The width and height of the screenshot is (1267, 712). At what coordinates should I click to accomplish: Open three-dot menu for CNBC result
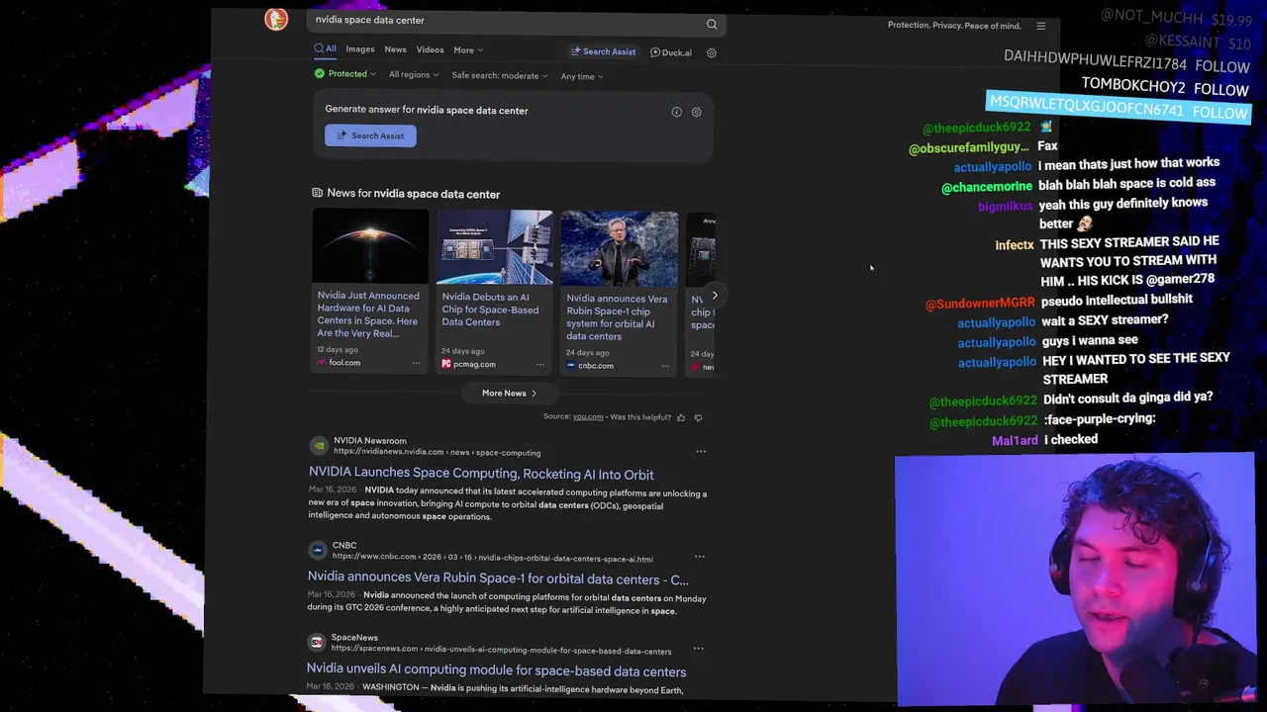point(700,556)
